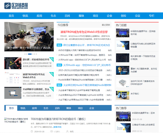163x133 pixels.
Task: Click 最近更新 beside 今日推荐
Action: [106, 25]
